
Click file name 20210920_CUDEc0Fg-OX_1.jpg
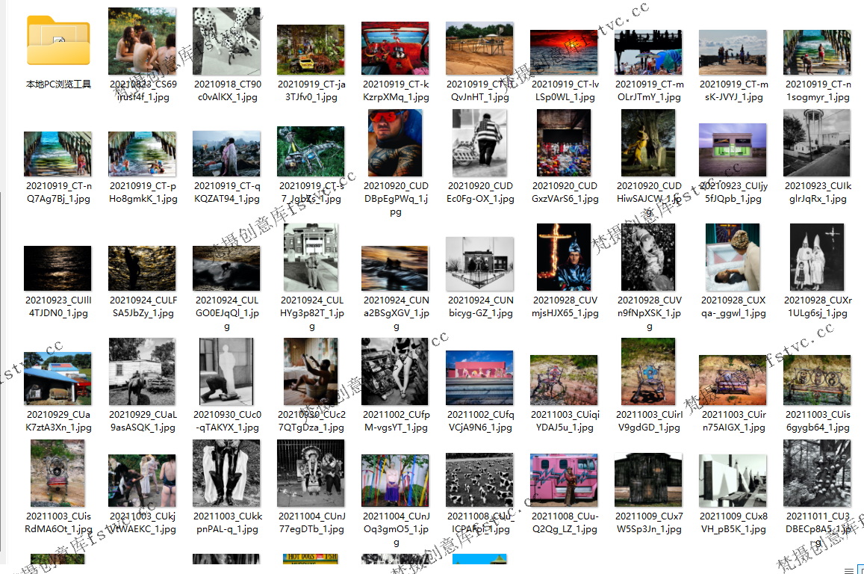pos(480,192)
